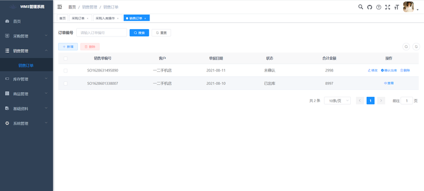Select the header select-all checkbox

point(65,58)
